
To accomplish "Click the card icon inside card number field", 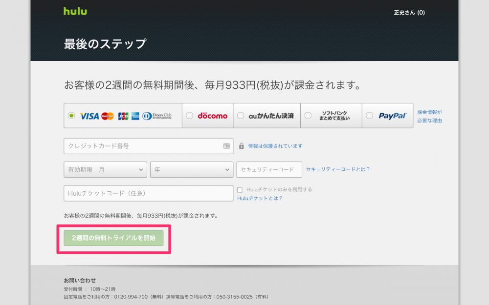I will (x=226, y=146).
